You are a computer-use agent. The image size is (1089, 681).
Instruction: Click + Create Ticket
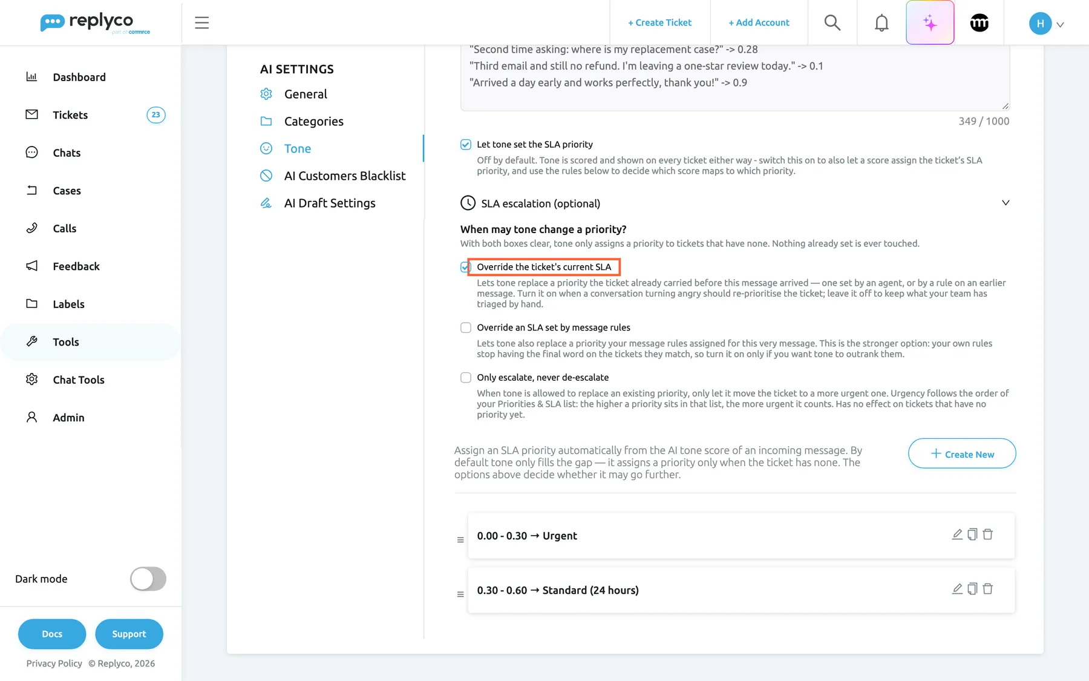659,22
